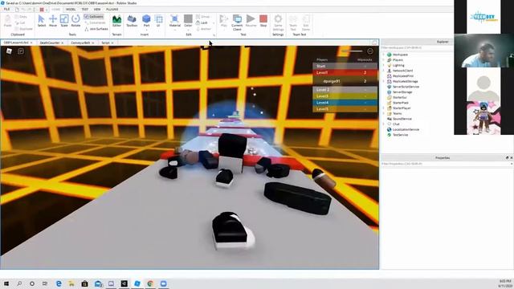Click the Paste clipboard icon
514x289 pixels.
pos(7,21)
